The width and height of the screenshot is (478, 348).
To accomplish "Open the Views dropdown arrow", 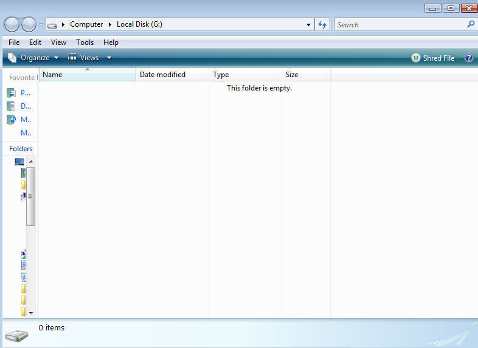I will [x=109, y=58].
